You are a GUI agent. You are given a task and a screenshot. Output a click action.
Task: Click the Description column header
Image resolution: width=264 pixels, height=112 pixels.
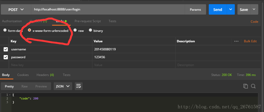pyautogui.click(x=186, y=41)
